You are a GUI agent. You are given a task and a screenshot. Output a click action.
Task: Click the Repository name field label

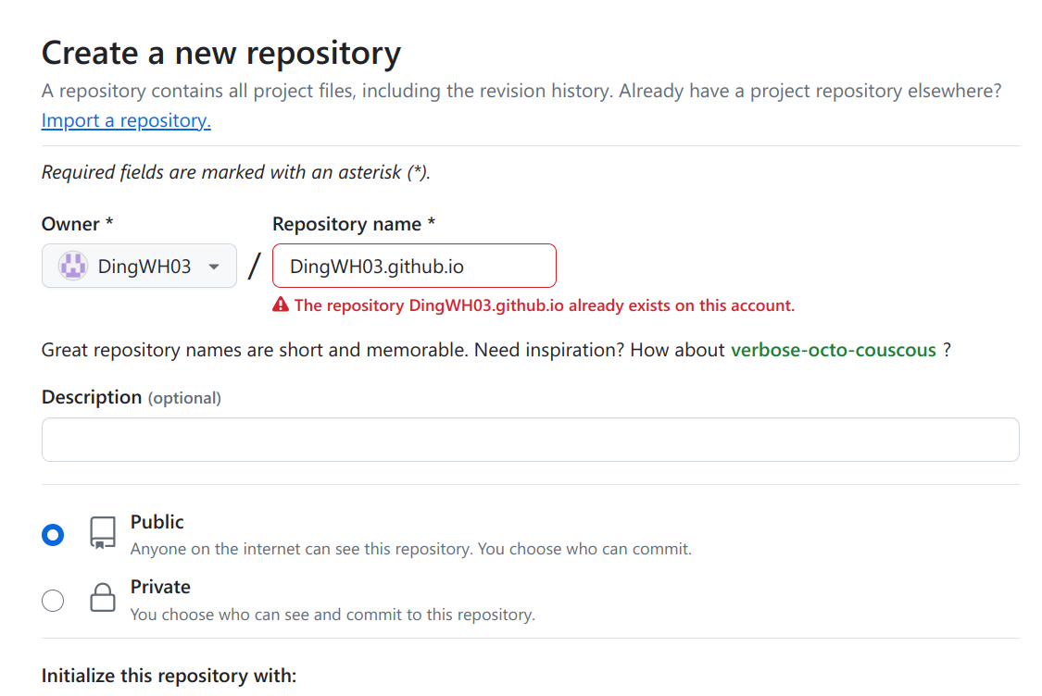pyautogui.click(x=353, y=224)
